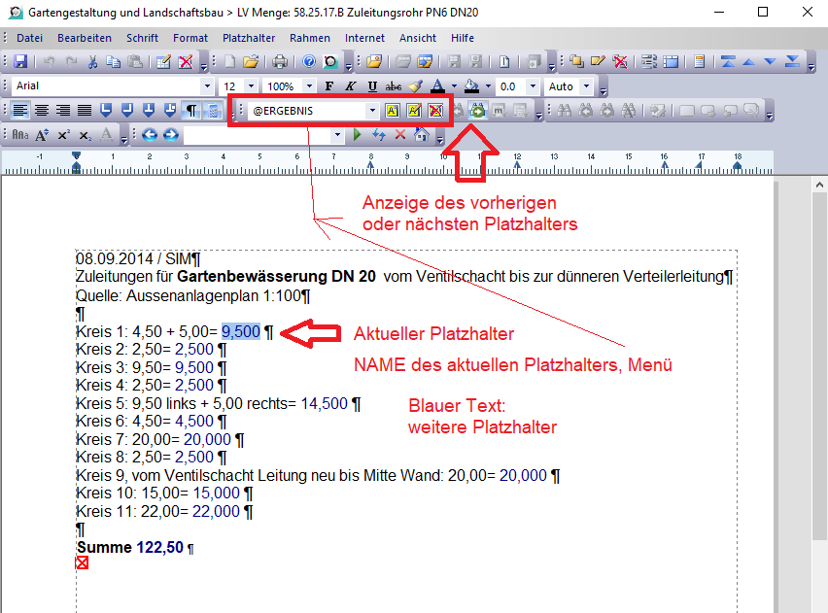This screenshot has width=828, height=613.
Task: Toggle bold F formatting
Action: tap(331, 86)
